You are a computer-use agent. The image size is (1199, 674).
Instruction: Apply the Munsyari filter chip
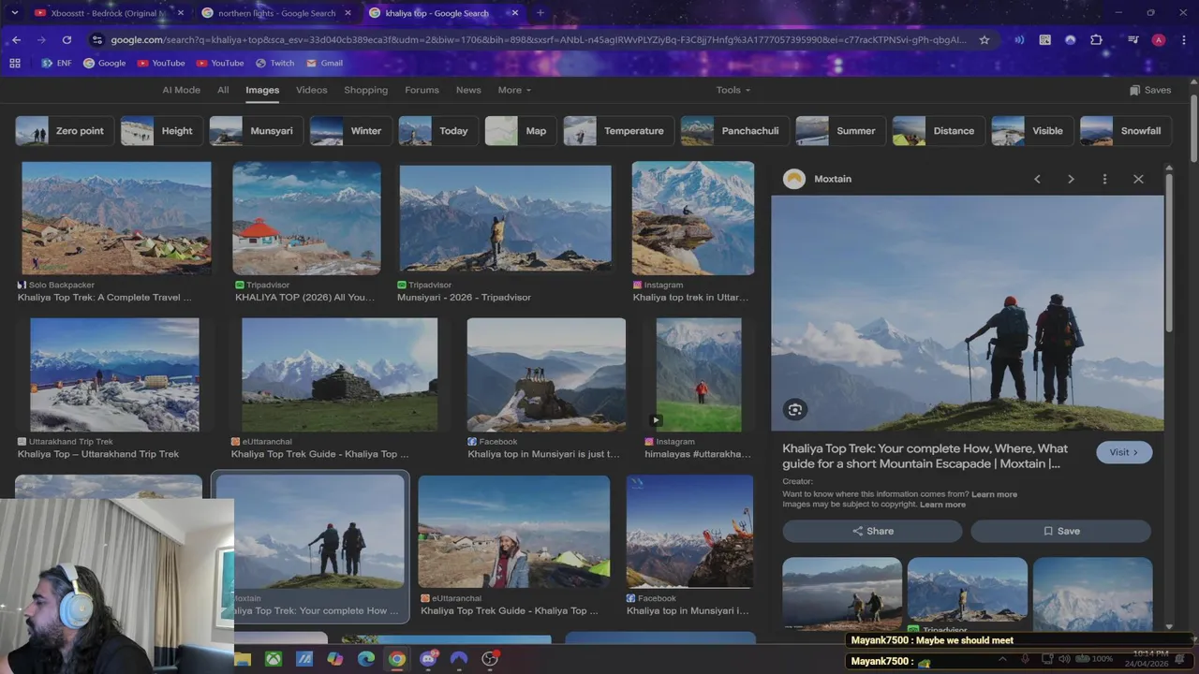pyautogui.click(x=256, y=131)
